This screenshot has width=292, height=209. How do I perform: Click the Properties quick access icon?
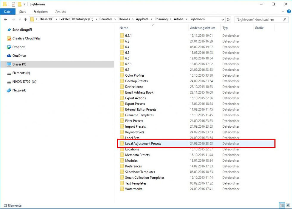13,4
